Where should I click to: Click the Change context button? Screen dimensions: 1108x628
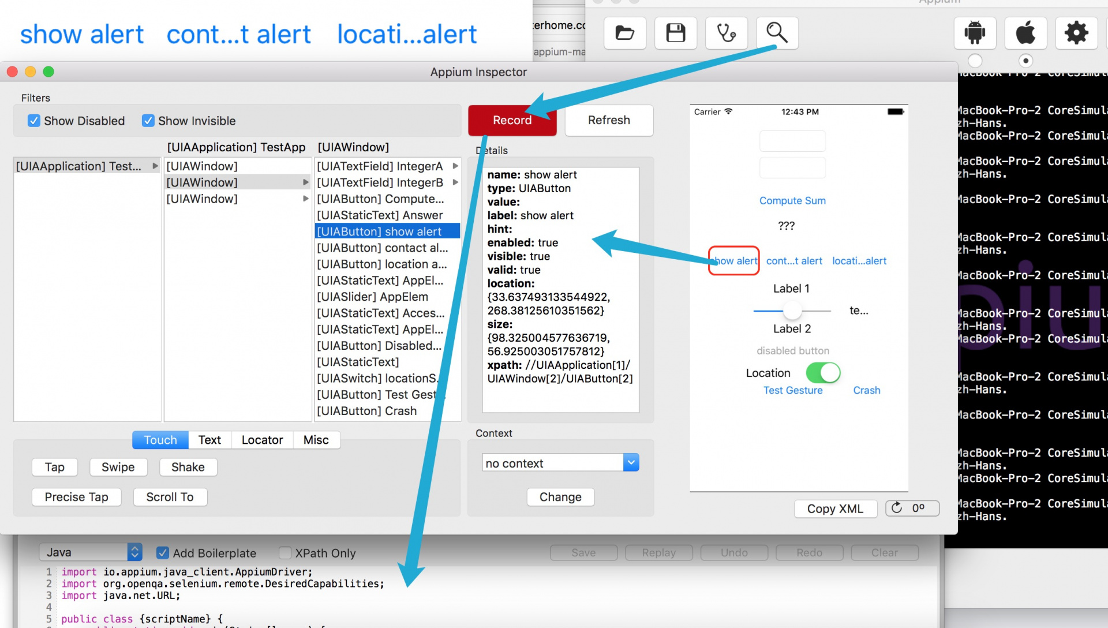(560, 497)
